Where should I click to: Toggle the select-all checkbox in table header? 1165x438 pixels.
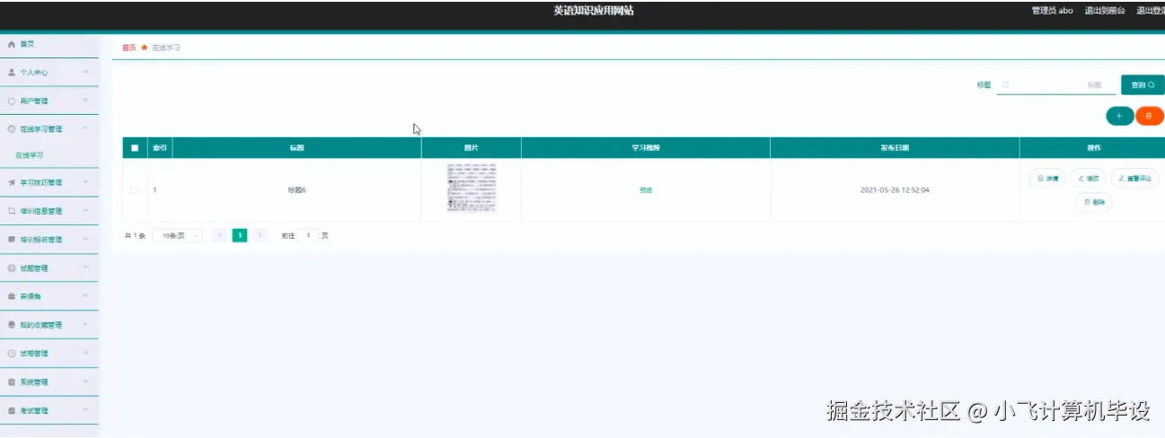pyautogui.click(x=135, y=148)
